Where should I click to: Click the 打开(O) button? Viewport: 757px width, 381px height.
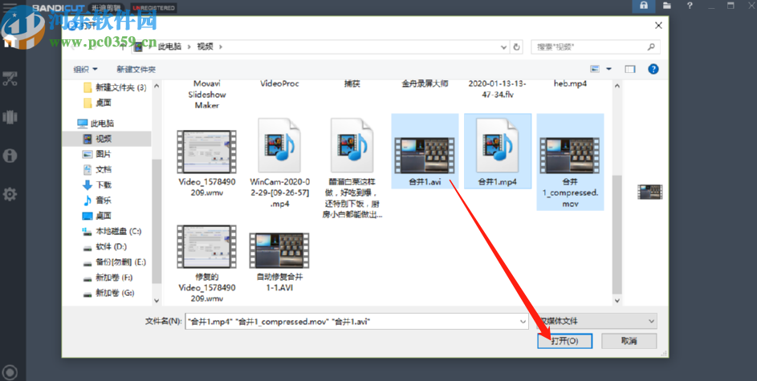564,340
